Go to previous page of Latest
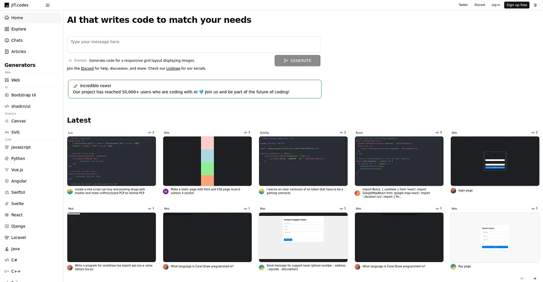This screenshot has height=282, width=543. [522, 278]
